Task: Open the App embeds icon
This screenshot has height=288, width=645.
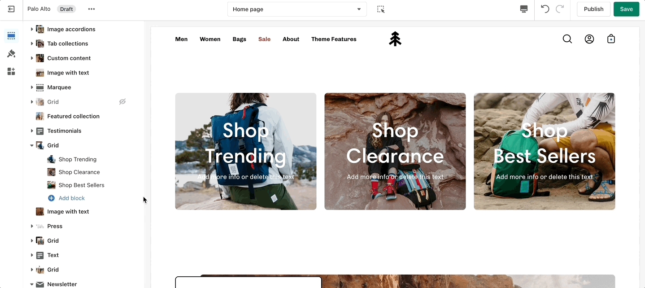Action: [11, 71]
